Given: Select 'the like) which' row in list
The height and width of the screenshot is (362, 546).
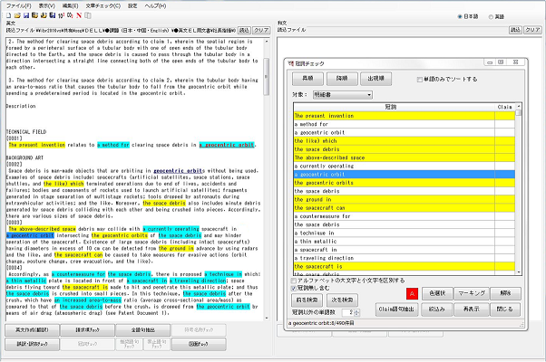Looking at the screenshot, I should 405,140.
